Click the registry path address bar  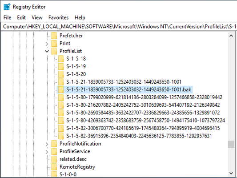pos(118,27)
